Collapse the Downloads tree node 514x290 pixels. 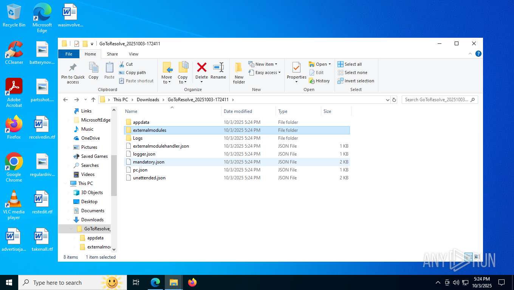tap(68, 220)
